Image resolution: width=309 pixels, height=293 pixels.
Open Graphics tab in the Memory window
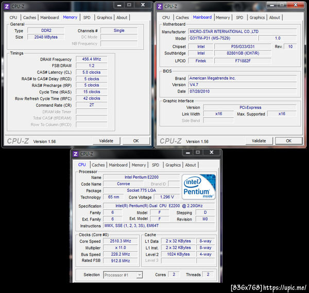[x=105, y=17]
